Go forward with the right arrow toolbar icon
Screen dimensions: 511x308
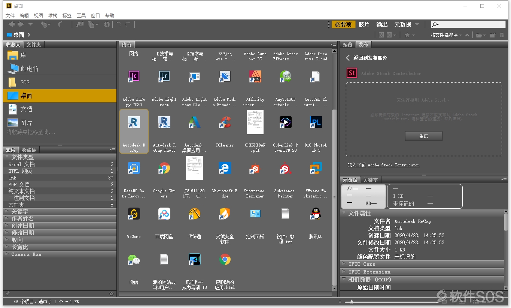click(21, 24)
